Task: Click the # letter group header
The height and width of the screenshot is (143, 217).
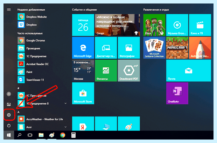Action: point(18,88)
